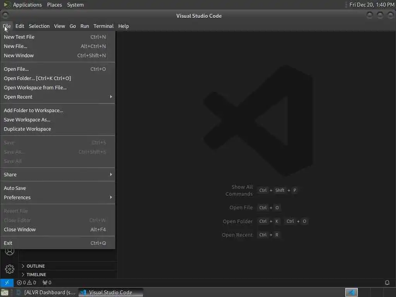Screen dimensions: 396x297
Task: Open the Edit menu
Action: [x=20, y=26]
